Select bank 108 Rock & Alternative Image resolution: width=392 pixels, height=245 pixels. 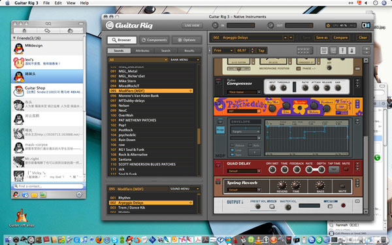click(151, 154)
